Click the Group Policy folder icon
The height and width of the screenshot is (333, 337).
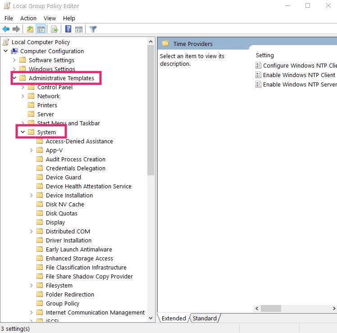40,303
